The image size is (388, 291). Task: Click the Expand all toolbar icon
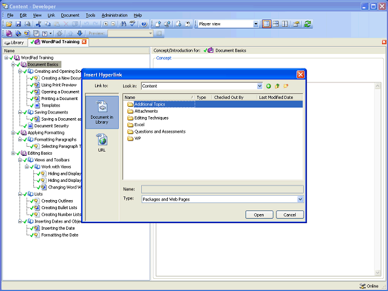(x=106, y=24)
